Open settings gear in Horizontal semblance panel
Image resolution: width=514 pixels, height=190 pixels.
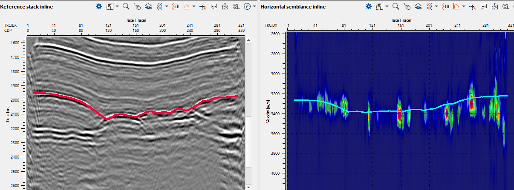(369, 6)
